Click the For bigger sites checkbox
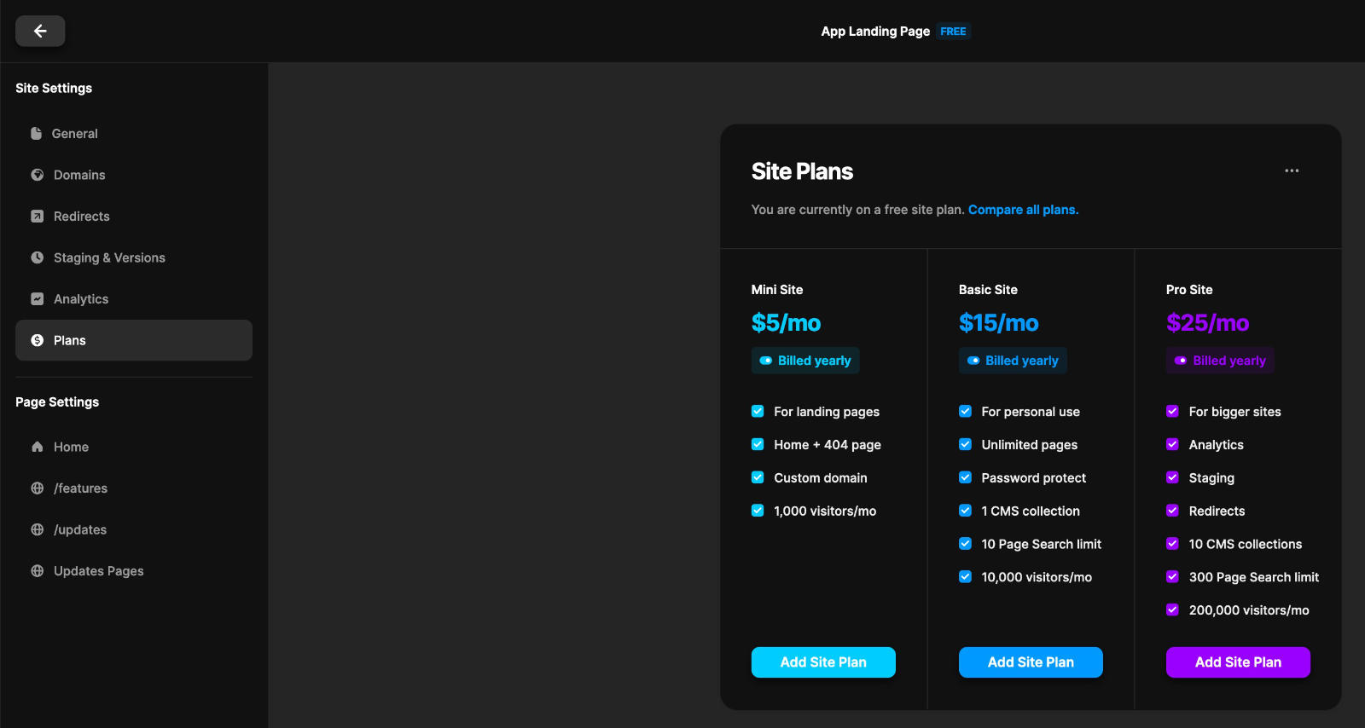The width and height of the screenshot is (1365, 728). click(x=1172, y=411)
